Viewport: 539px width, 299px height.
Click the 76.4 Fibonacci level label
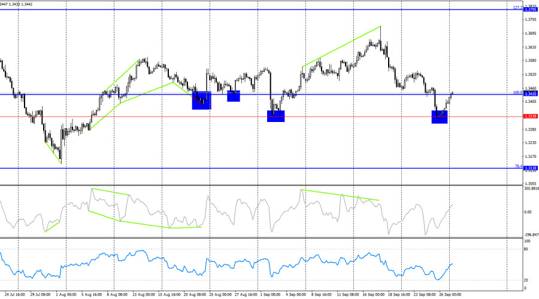[519, 166]
